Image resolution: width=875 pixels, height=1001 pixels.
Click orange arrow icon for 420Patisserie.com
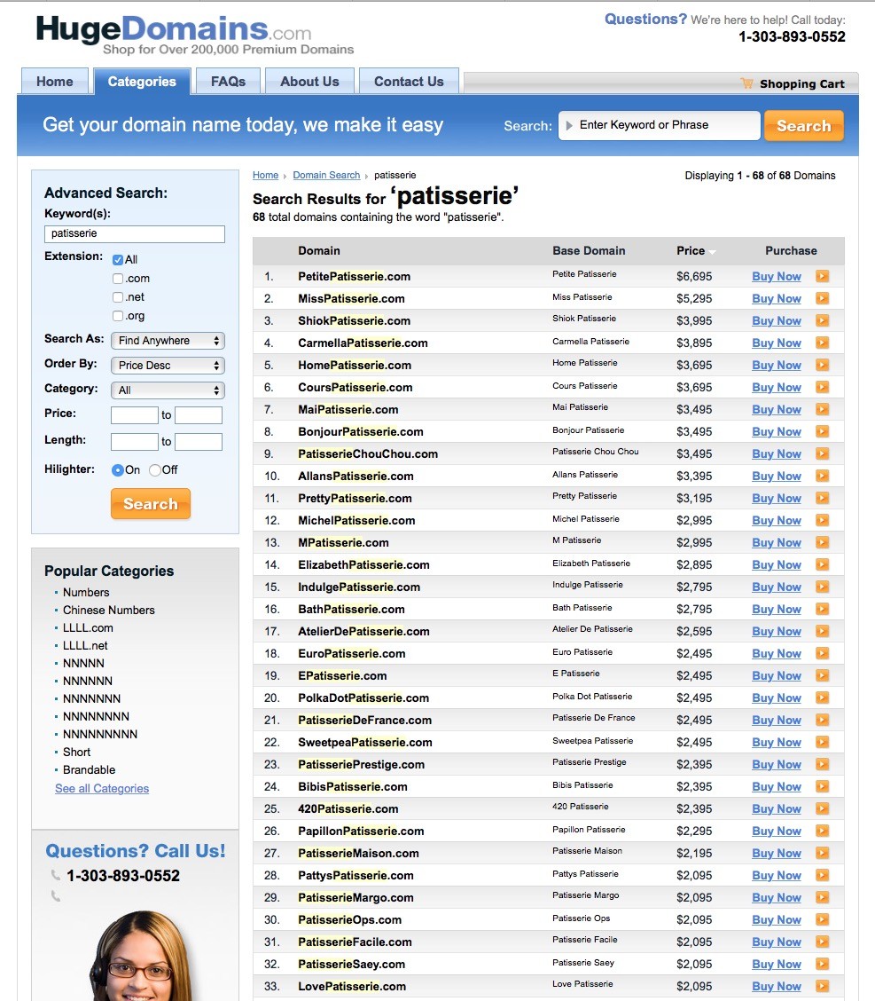(822, 808)
